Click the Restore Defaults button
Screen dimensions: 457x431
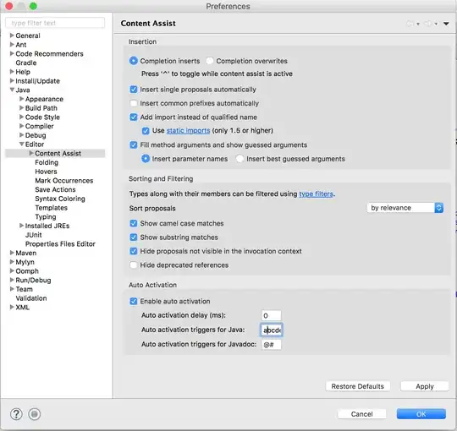pos(358,386)
